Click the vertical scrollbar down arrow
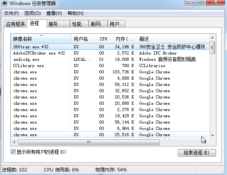Screen dimensions: 227x175 click(212, 135)
